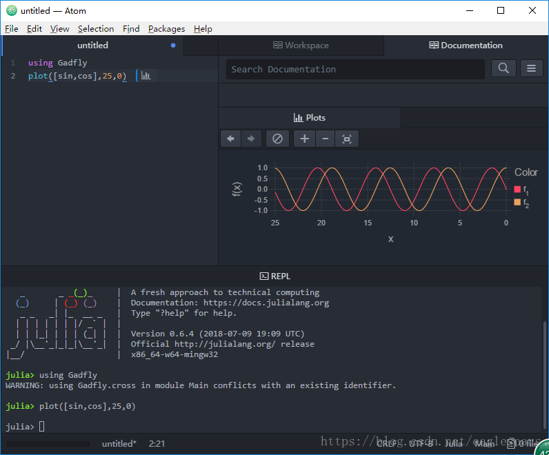Go to next plot with forward arrow
Image resolution: width=549 pixels, height=455 pixels.
251,139
